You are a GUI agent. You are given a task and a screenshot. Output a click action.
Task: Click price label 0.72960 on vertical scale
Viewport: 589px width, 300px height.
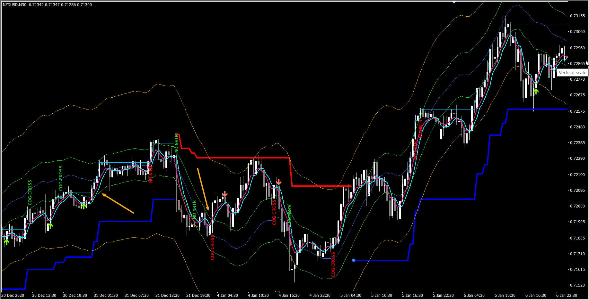coord(577,48)
